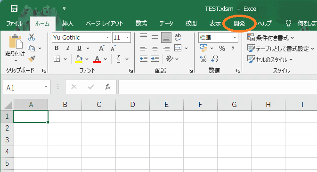
Task: Click the accounting currency format icon
Action: pyautogui.click(x=203, y=48)
